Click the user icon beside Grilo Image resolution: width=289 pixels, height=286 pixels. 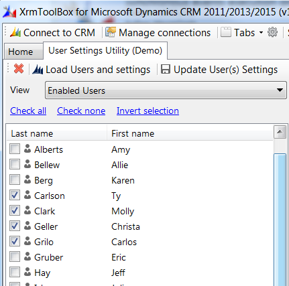(x=27, y=241)
